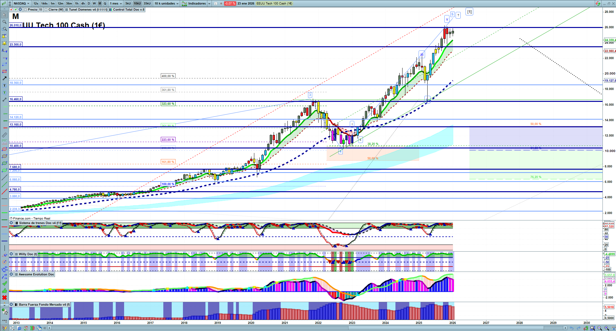
Task: Toggle Sistema de trenes Doc visibility box
Action: 16,223
